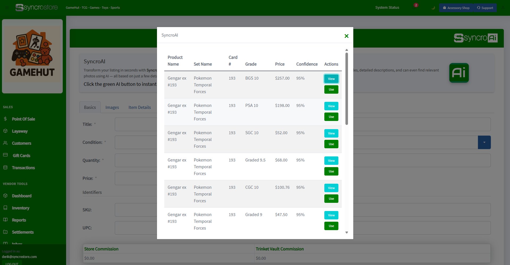This screenshot has height=265, width=510.
Task: Use the BGS 10 Gengar ex result
Action: [x=331, y=90]
